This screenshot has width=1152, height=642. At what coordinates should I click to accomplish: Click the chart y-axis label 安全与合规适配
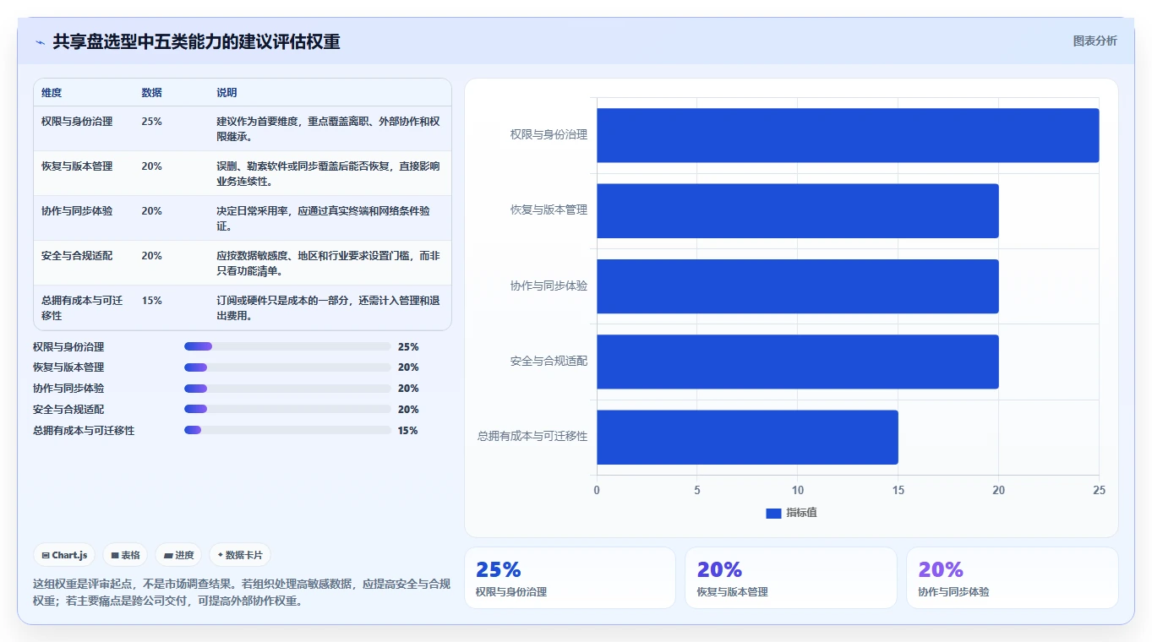pos(549,361)
